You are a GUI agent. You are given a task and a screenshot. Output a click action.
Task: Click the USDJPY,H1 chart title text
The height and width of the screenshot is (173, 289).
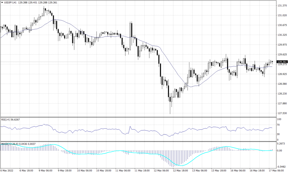pyautogui.click(x=10, y=3)
